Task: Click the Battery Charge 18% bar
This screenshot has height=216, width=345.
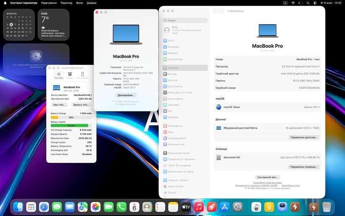Action: [71, 118]
